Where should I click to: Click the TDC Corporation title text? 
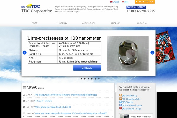[37, 11]
